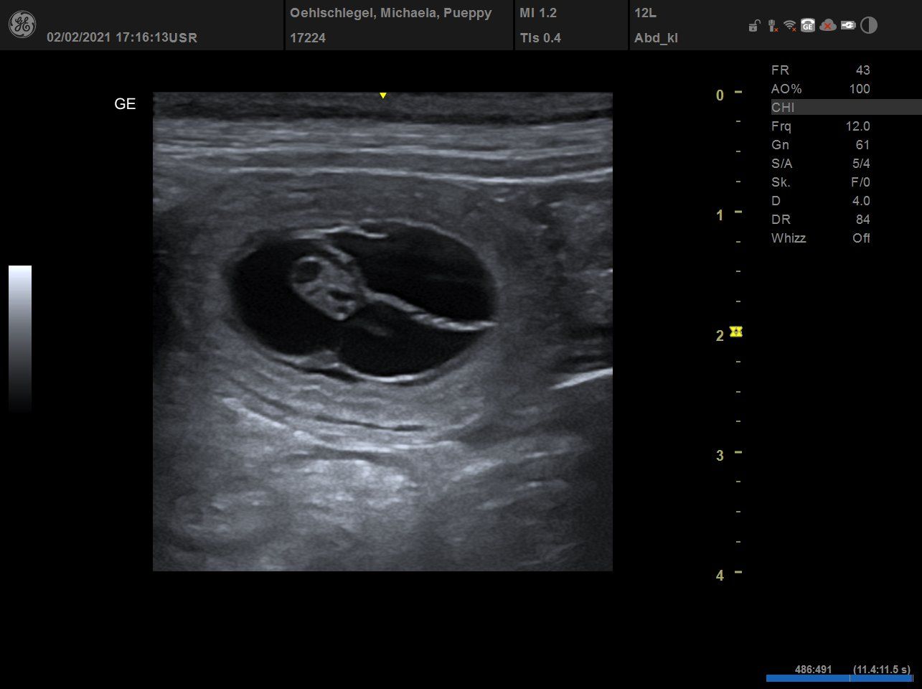Screen dimensions: 922x689
Task: Click the open padlock status icon
Action: coord(753,27)
